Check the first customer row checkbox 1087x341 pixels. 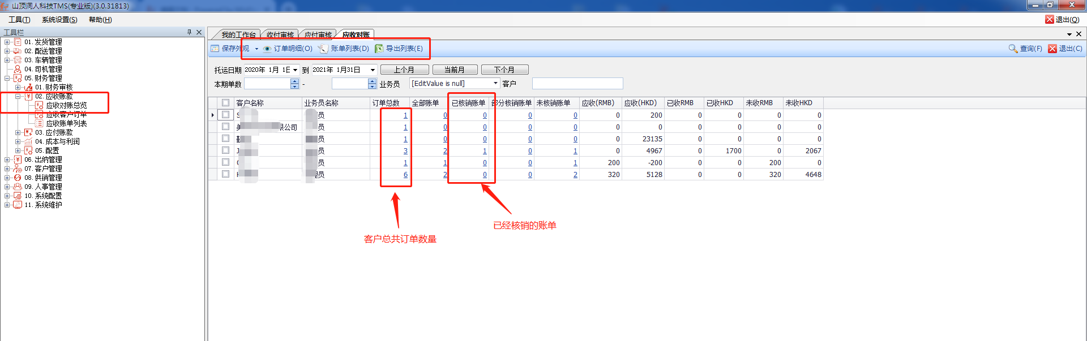(225, 115)
